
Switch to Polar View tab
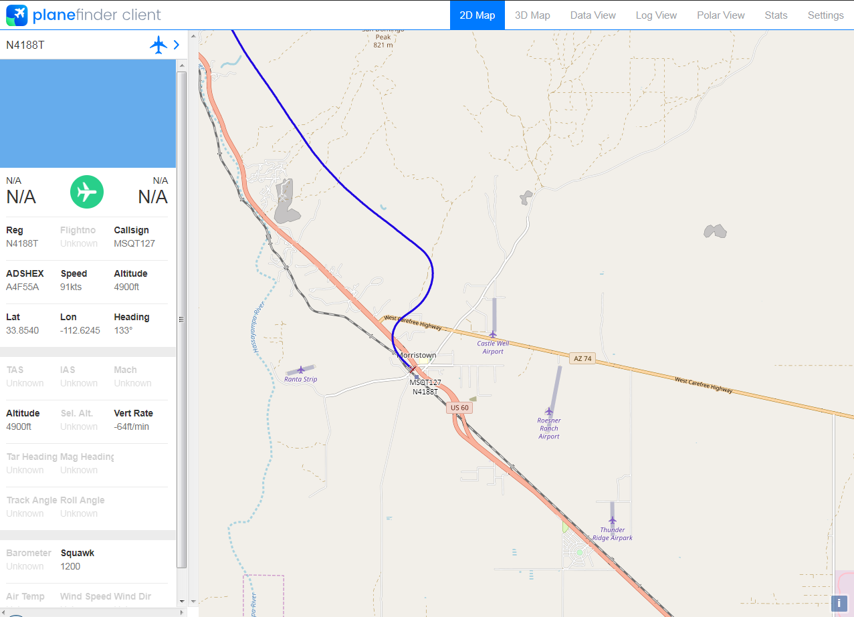pos(721,15)
